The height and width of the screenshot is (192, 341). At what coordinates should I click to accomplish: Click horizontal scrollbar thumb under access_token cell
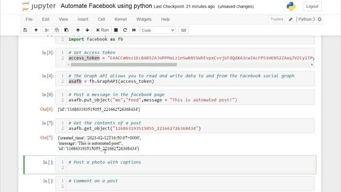point(124,65)
